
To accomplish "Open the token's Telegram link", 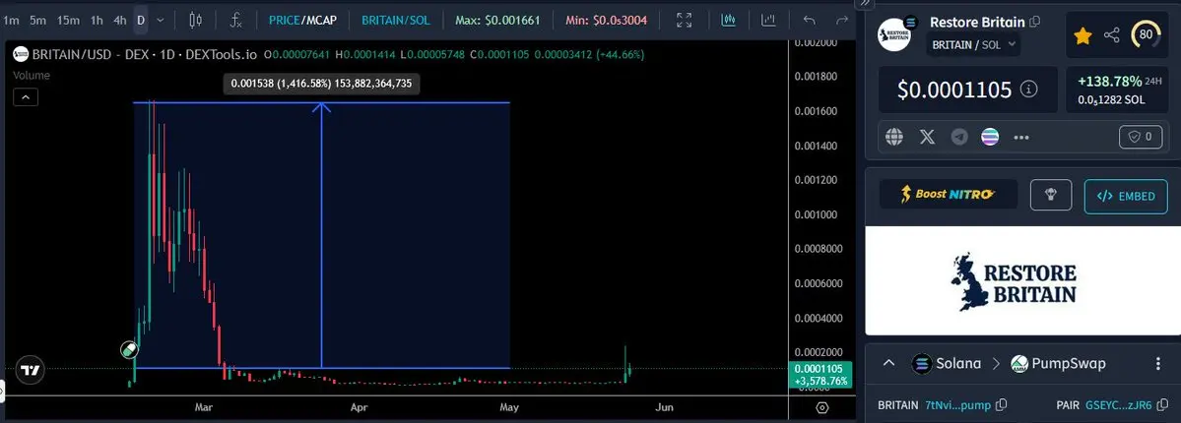I will pyautogui.click(x=958, y=137).
